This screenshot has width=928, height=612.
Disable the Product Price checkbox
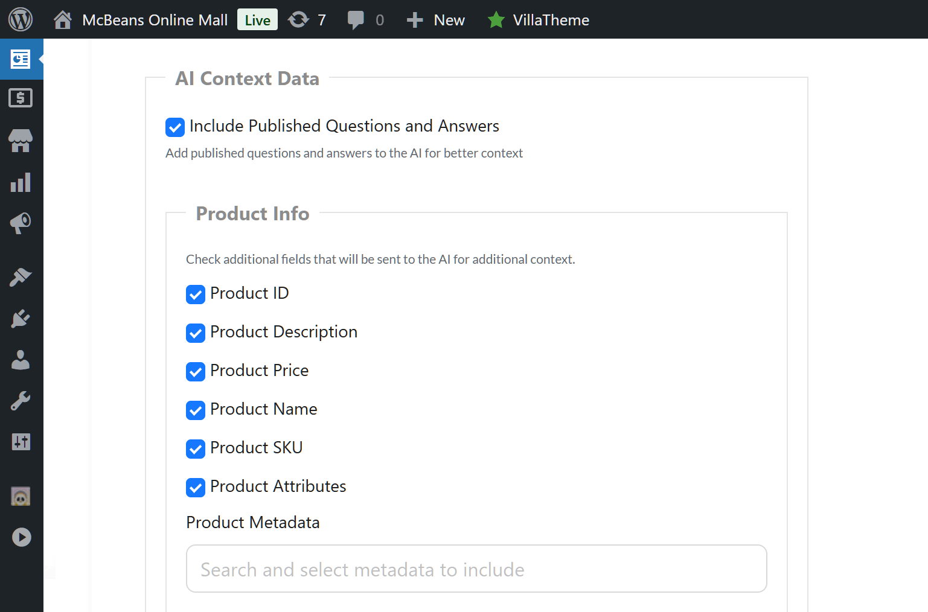196,371
